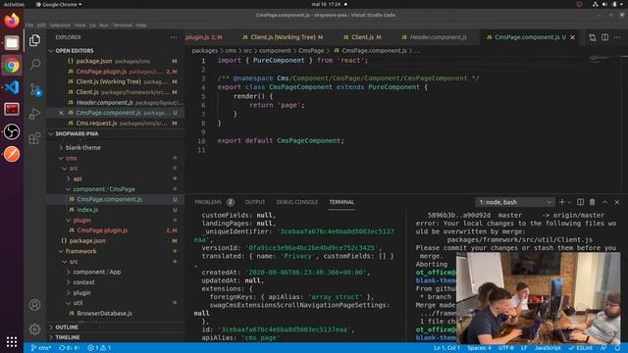The height and width of the screenshot is (353, 628).
Task: Open OBS Studio from the dock
Action: (x=12, y=131)
